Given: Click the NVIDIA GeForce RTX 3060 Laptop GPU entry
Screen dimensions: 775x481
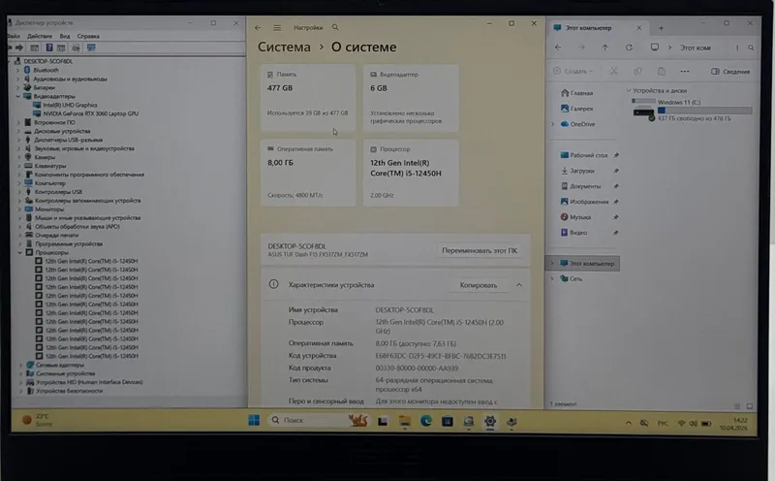Looking at the screenshot, I should point(90,113).
